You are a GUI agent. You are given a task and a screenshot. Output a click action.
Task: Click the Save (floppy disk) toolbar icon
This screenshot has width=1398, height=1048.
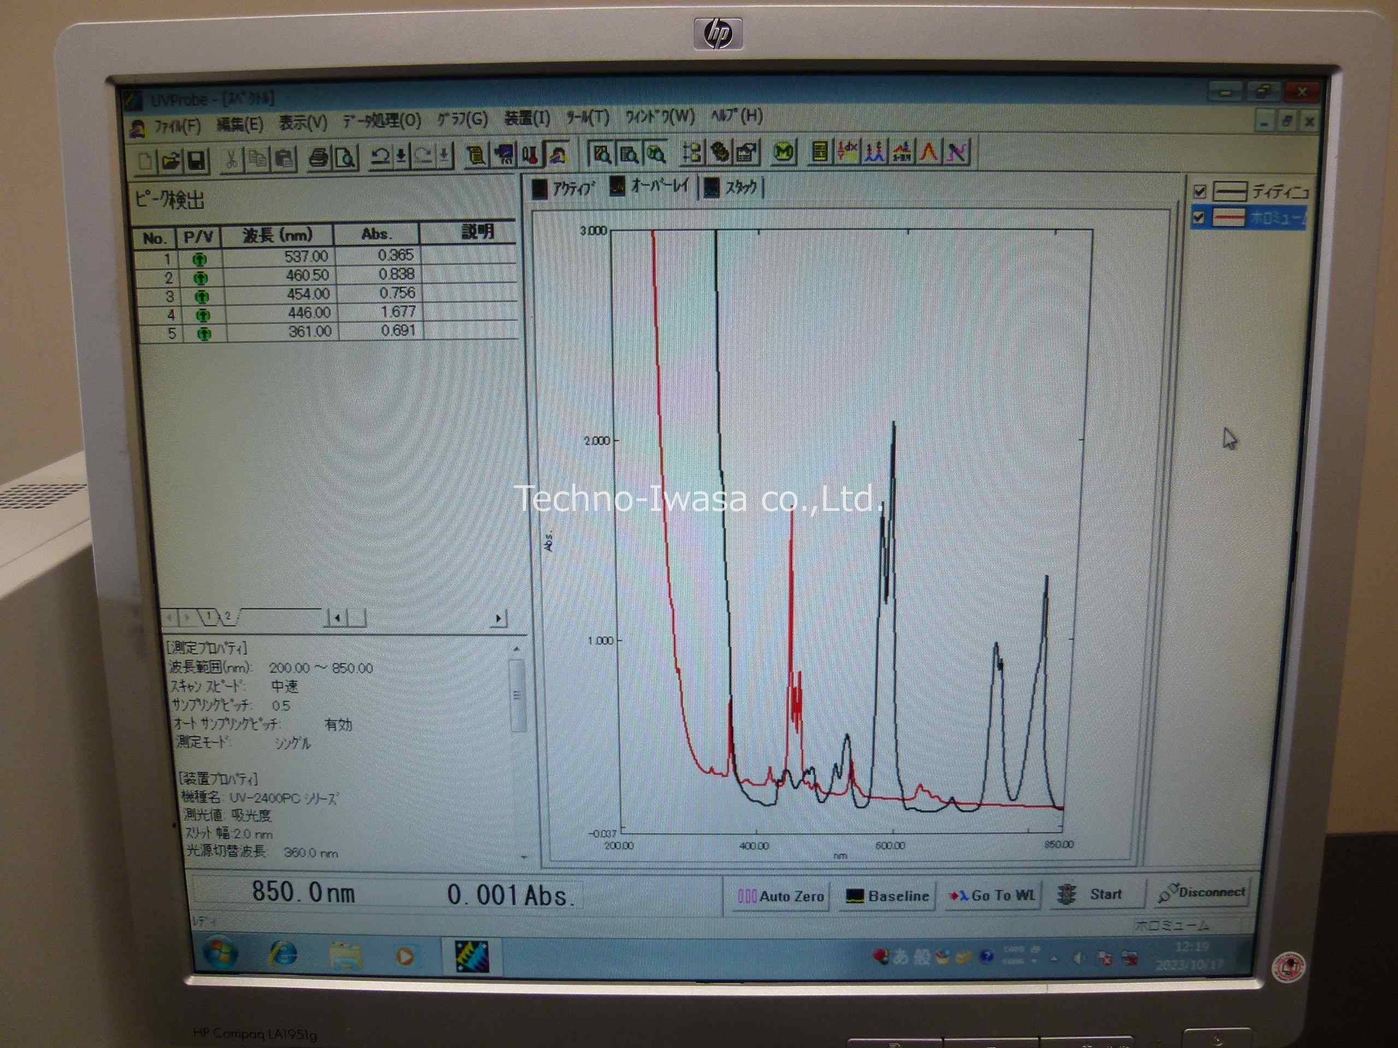[197, 160]
